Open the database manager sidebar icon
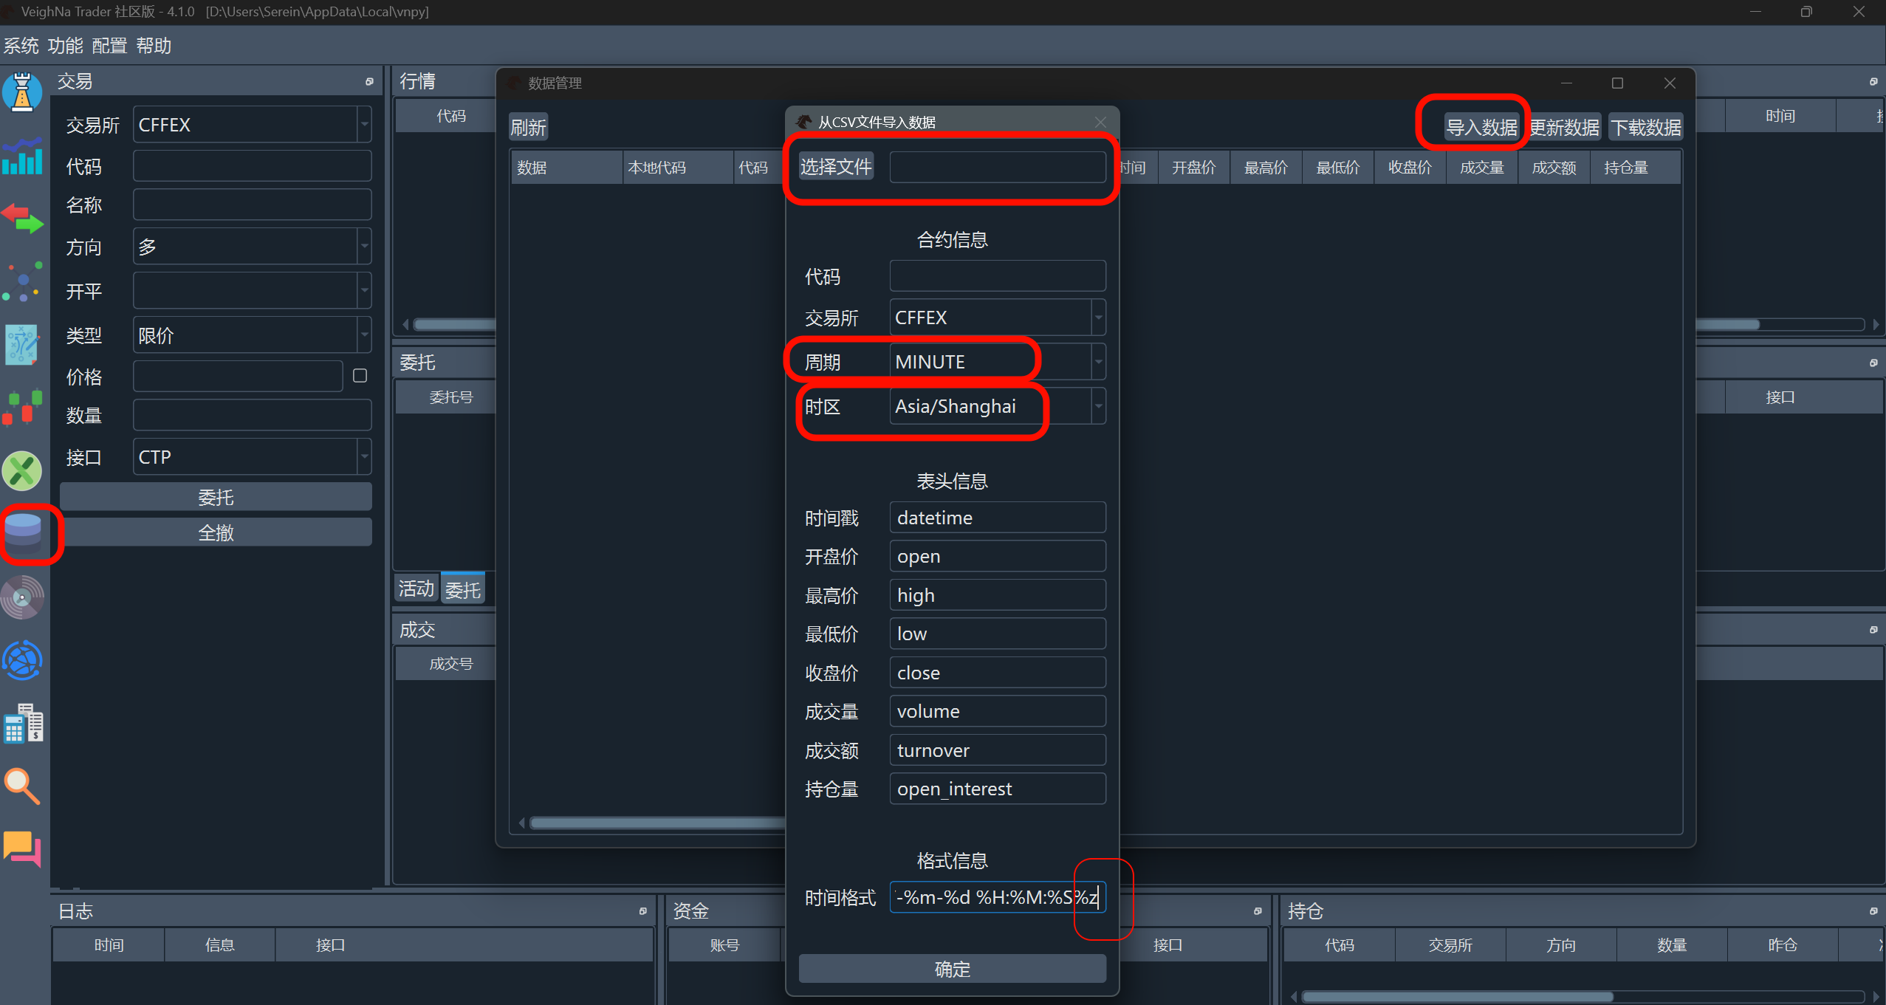Image resolution: width=1886 pixels, height=1005 pixels. click(23, 533)
